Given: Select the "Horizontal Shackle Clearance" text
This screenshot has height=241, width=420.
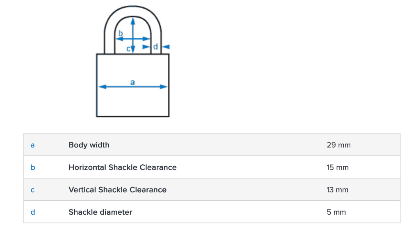Looking at the screenshot, I should [123, 168].
